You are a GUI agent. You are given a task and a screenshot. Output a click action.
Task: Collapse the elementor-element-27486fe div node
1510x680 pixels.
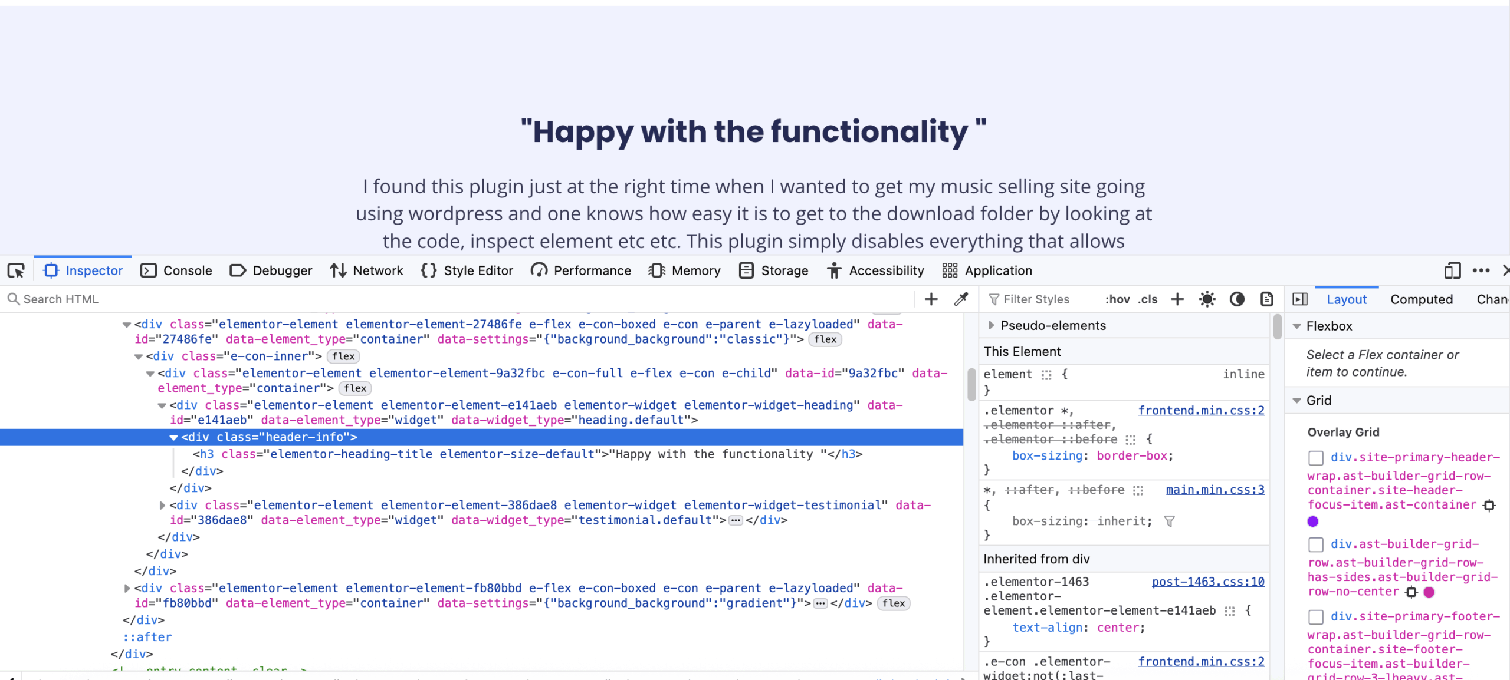pos(126,325)
